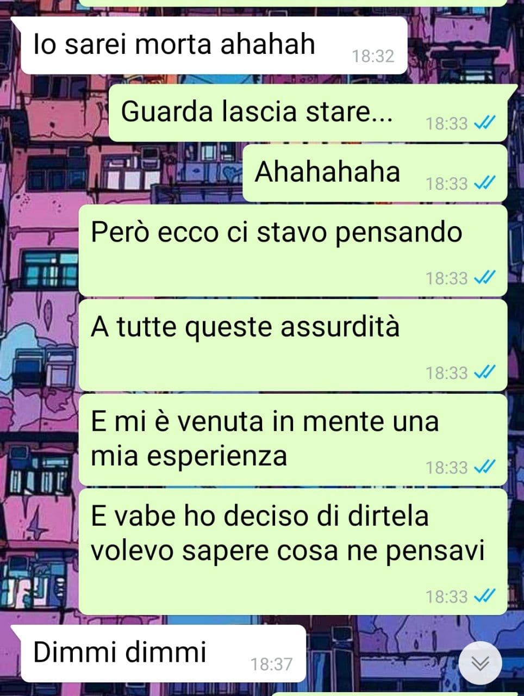Screen dimensions: 524x696
Task: Select the 'Dimmi dimmi' received message
Action: point(159,654)
